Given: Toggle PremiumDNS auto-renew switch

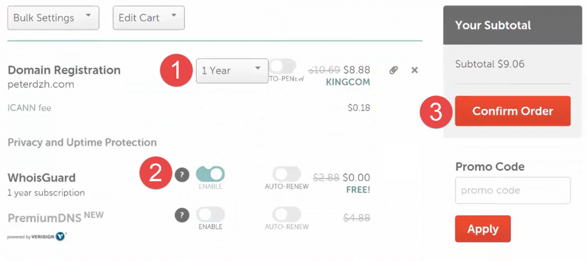Looking at the screenshot, I should coord(286,215).
